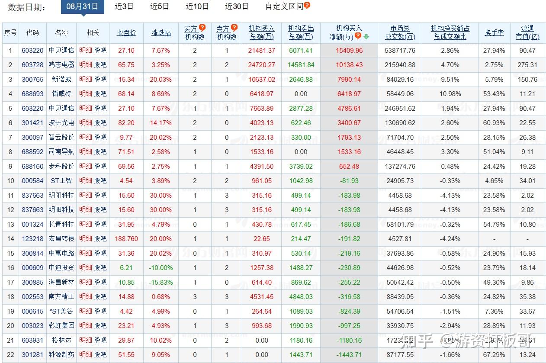Open 股吧 forum for 新诺威
This screenshot has width=546, height=363.
[x=100, y=80]
